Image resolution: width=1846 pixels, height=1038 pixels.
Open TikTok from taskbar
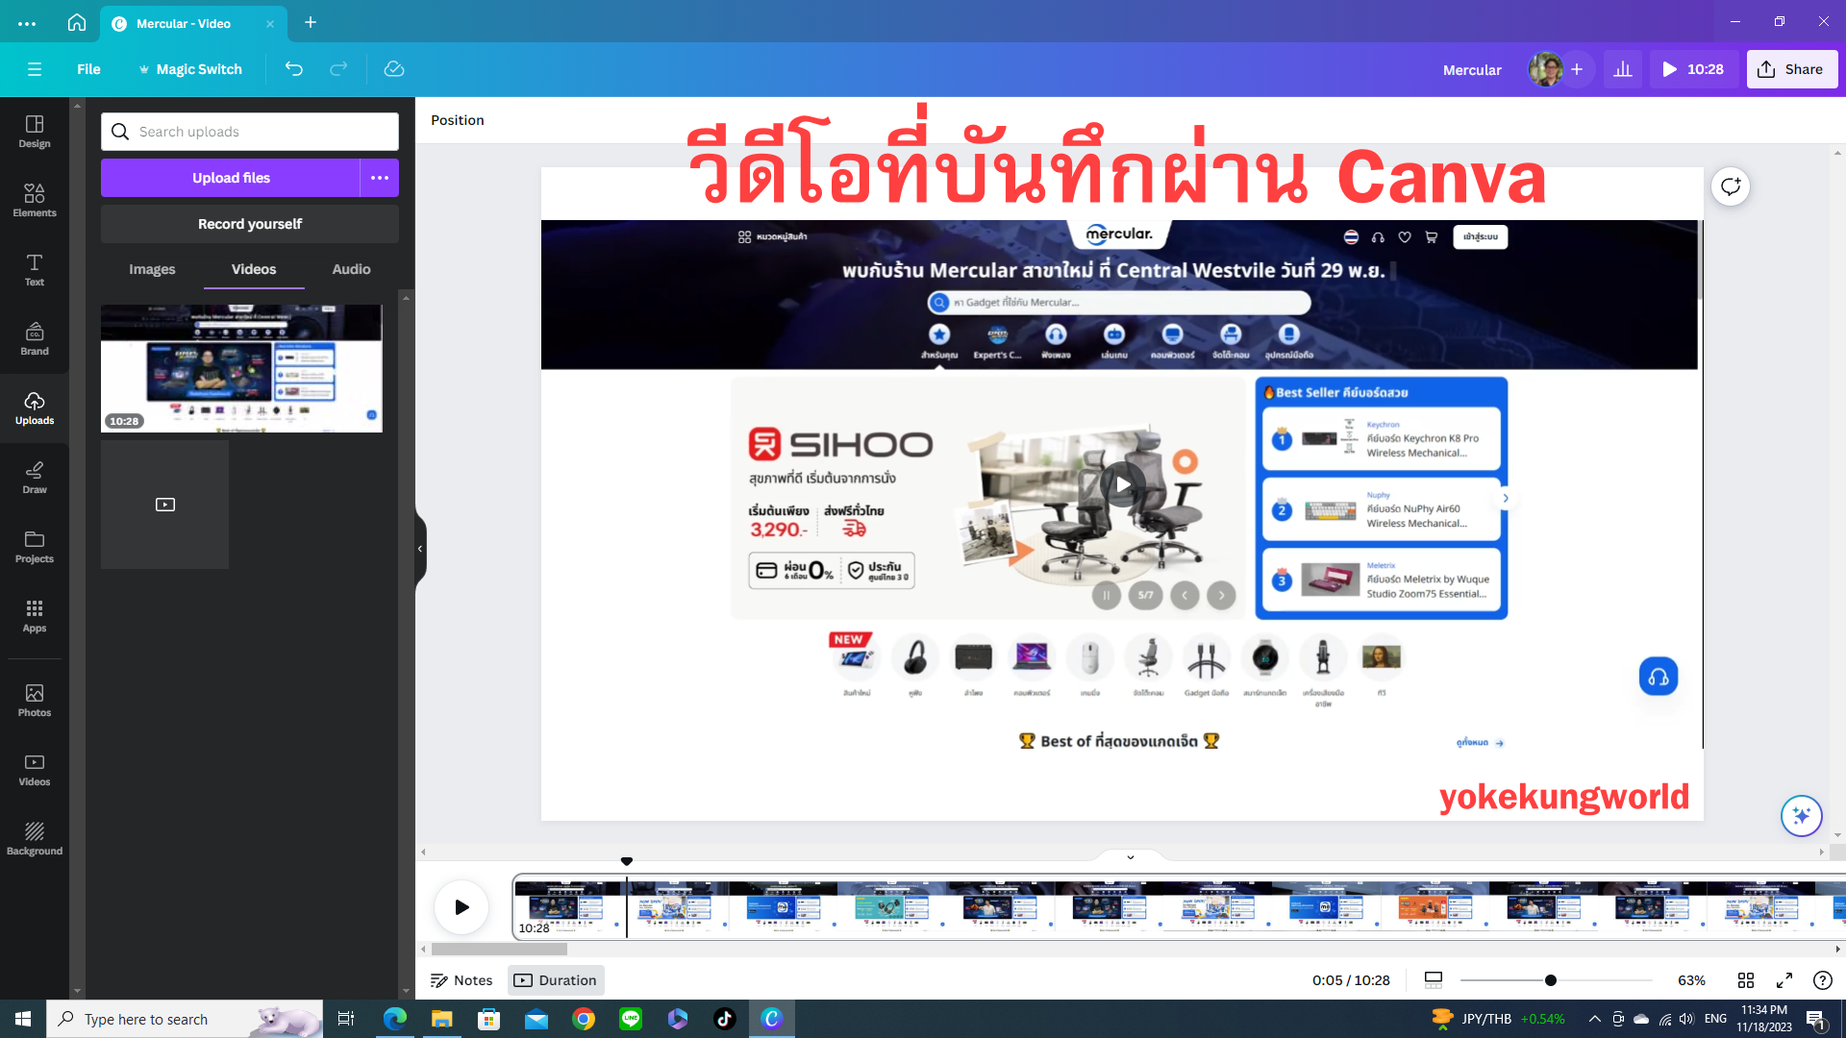point(725,1019)
